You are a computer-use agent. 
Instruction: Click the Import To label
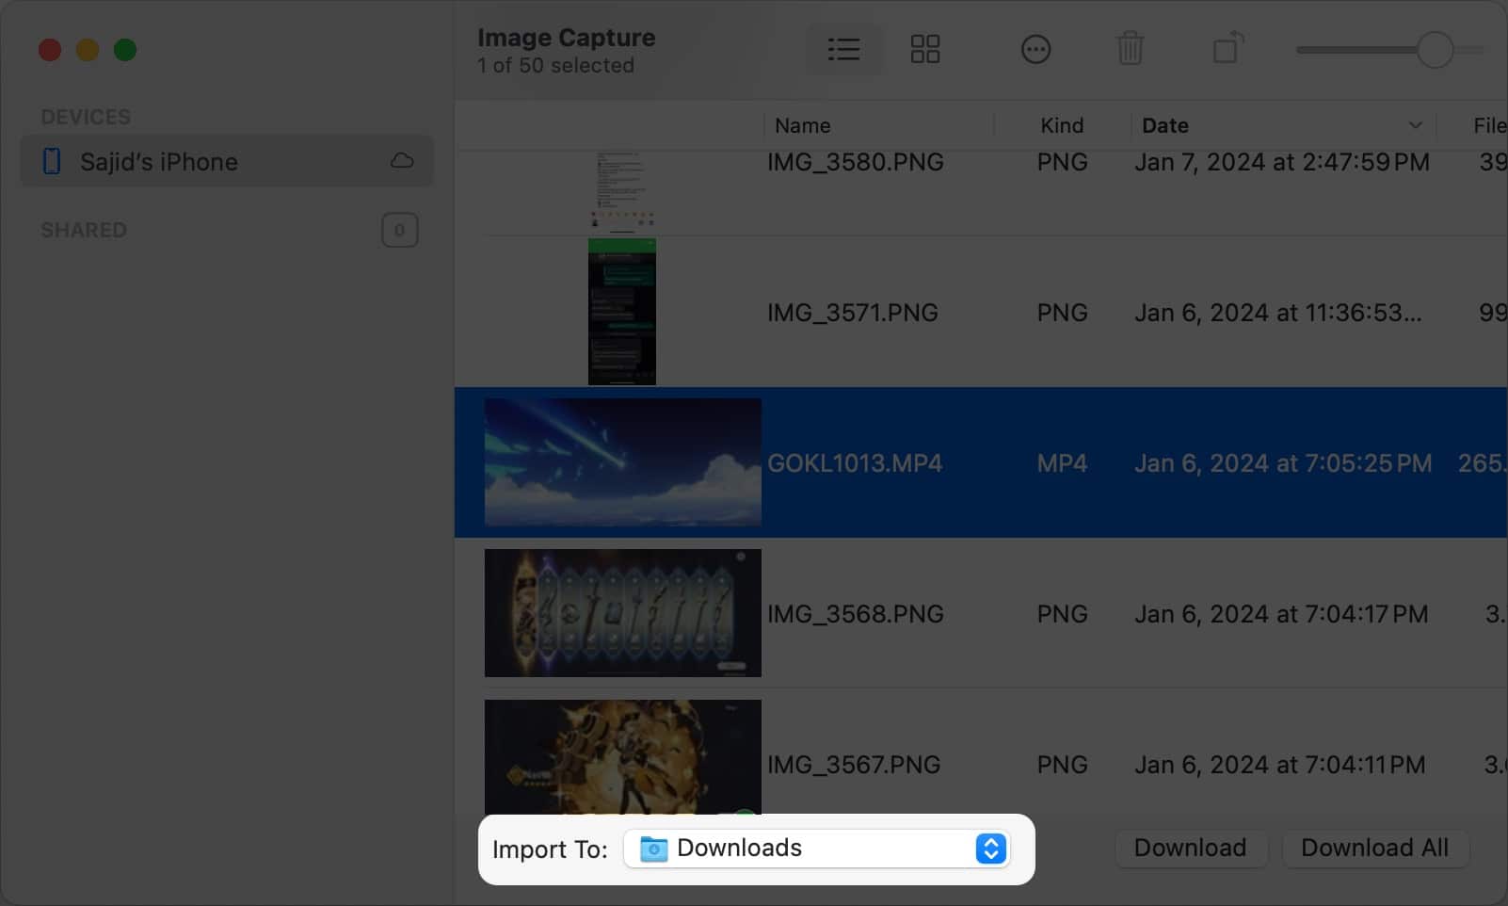[x=550, y=849]
